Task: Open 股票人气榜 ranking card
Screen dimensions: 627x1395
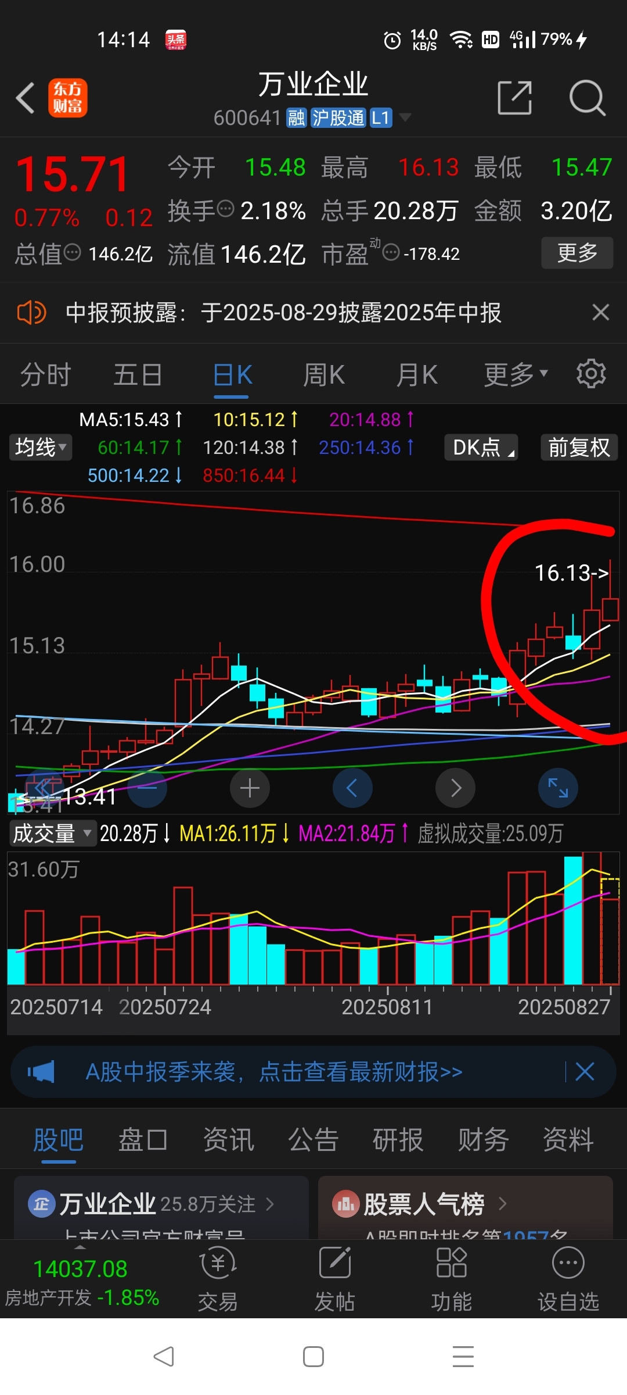Action: (466, 1208)
